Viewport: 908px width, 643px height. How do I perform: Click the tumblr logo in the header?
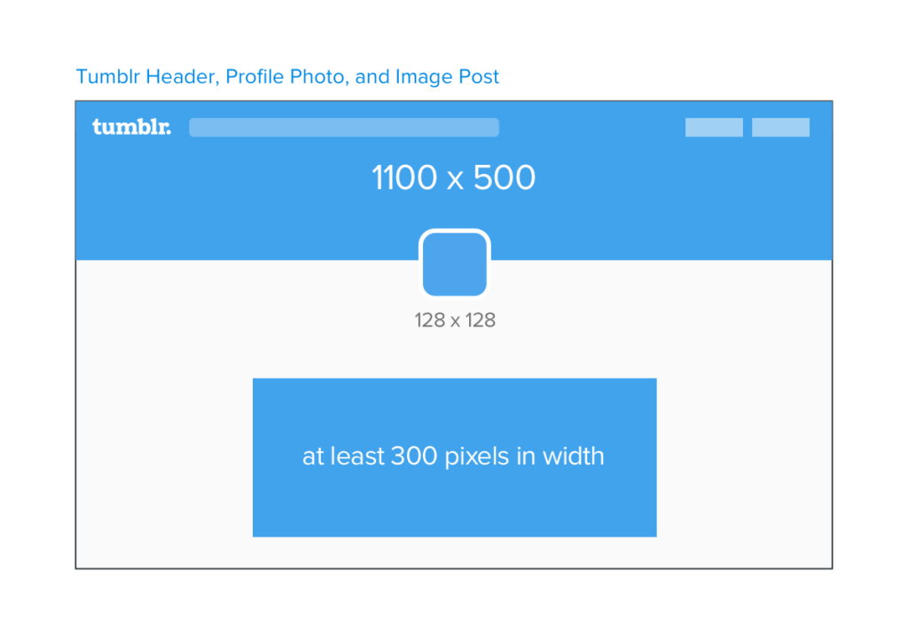131,127
